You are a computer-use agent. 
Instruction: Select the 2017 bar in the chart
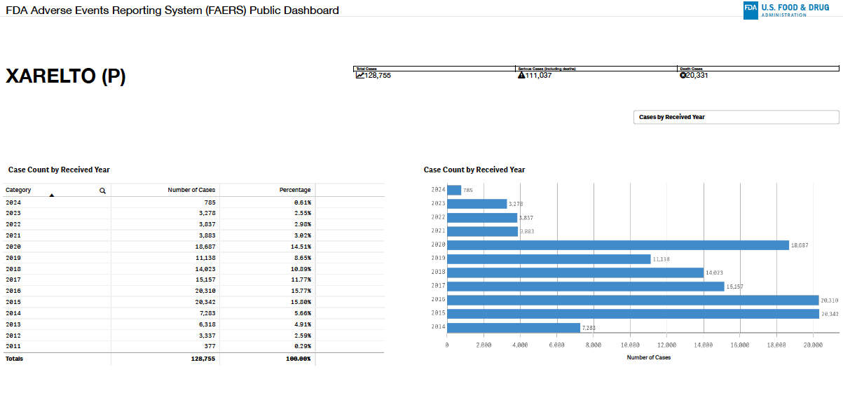tap(586, 287)
